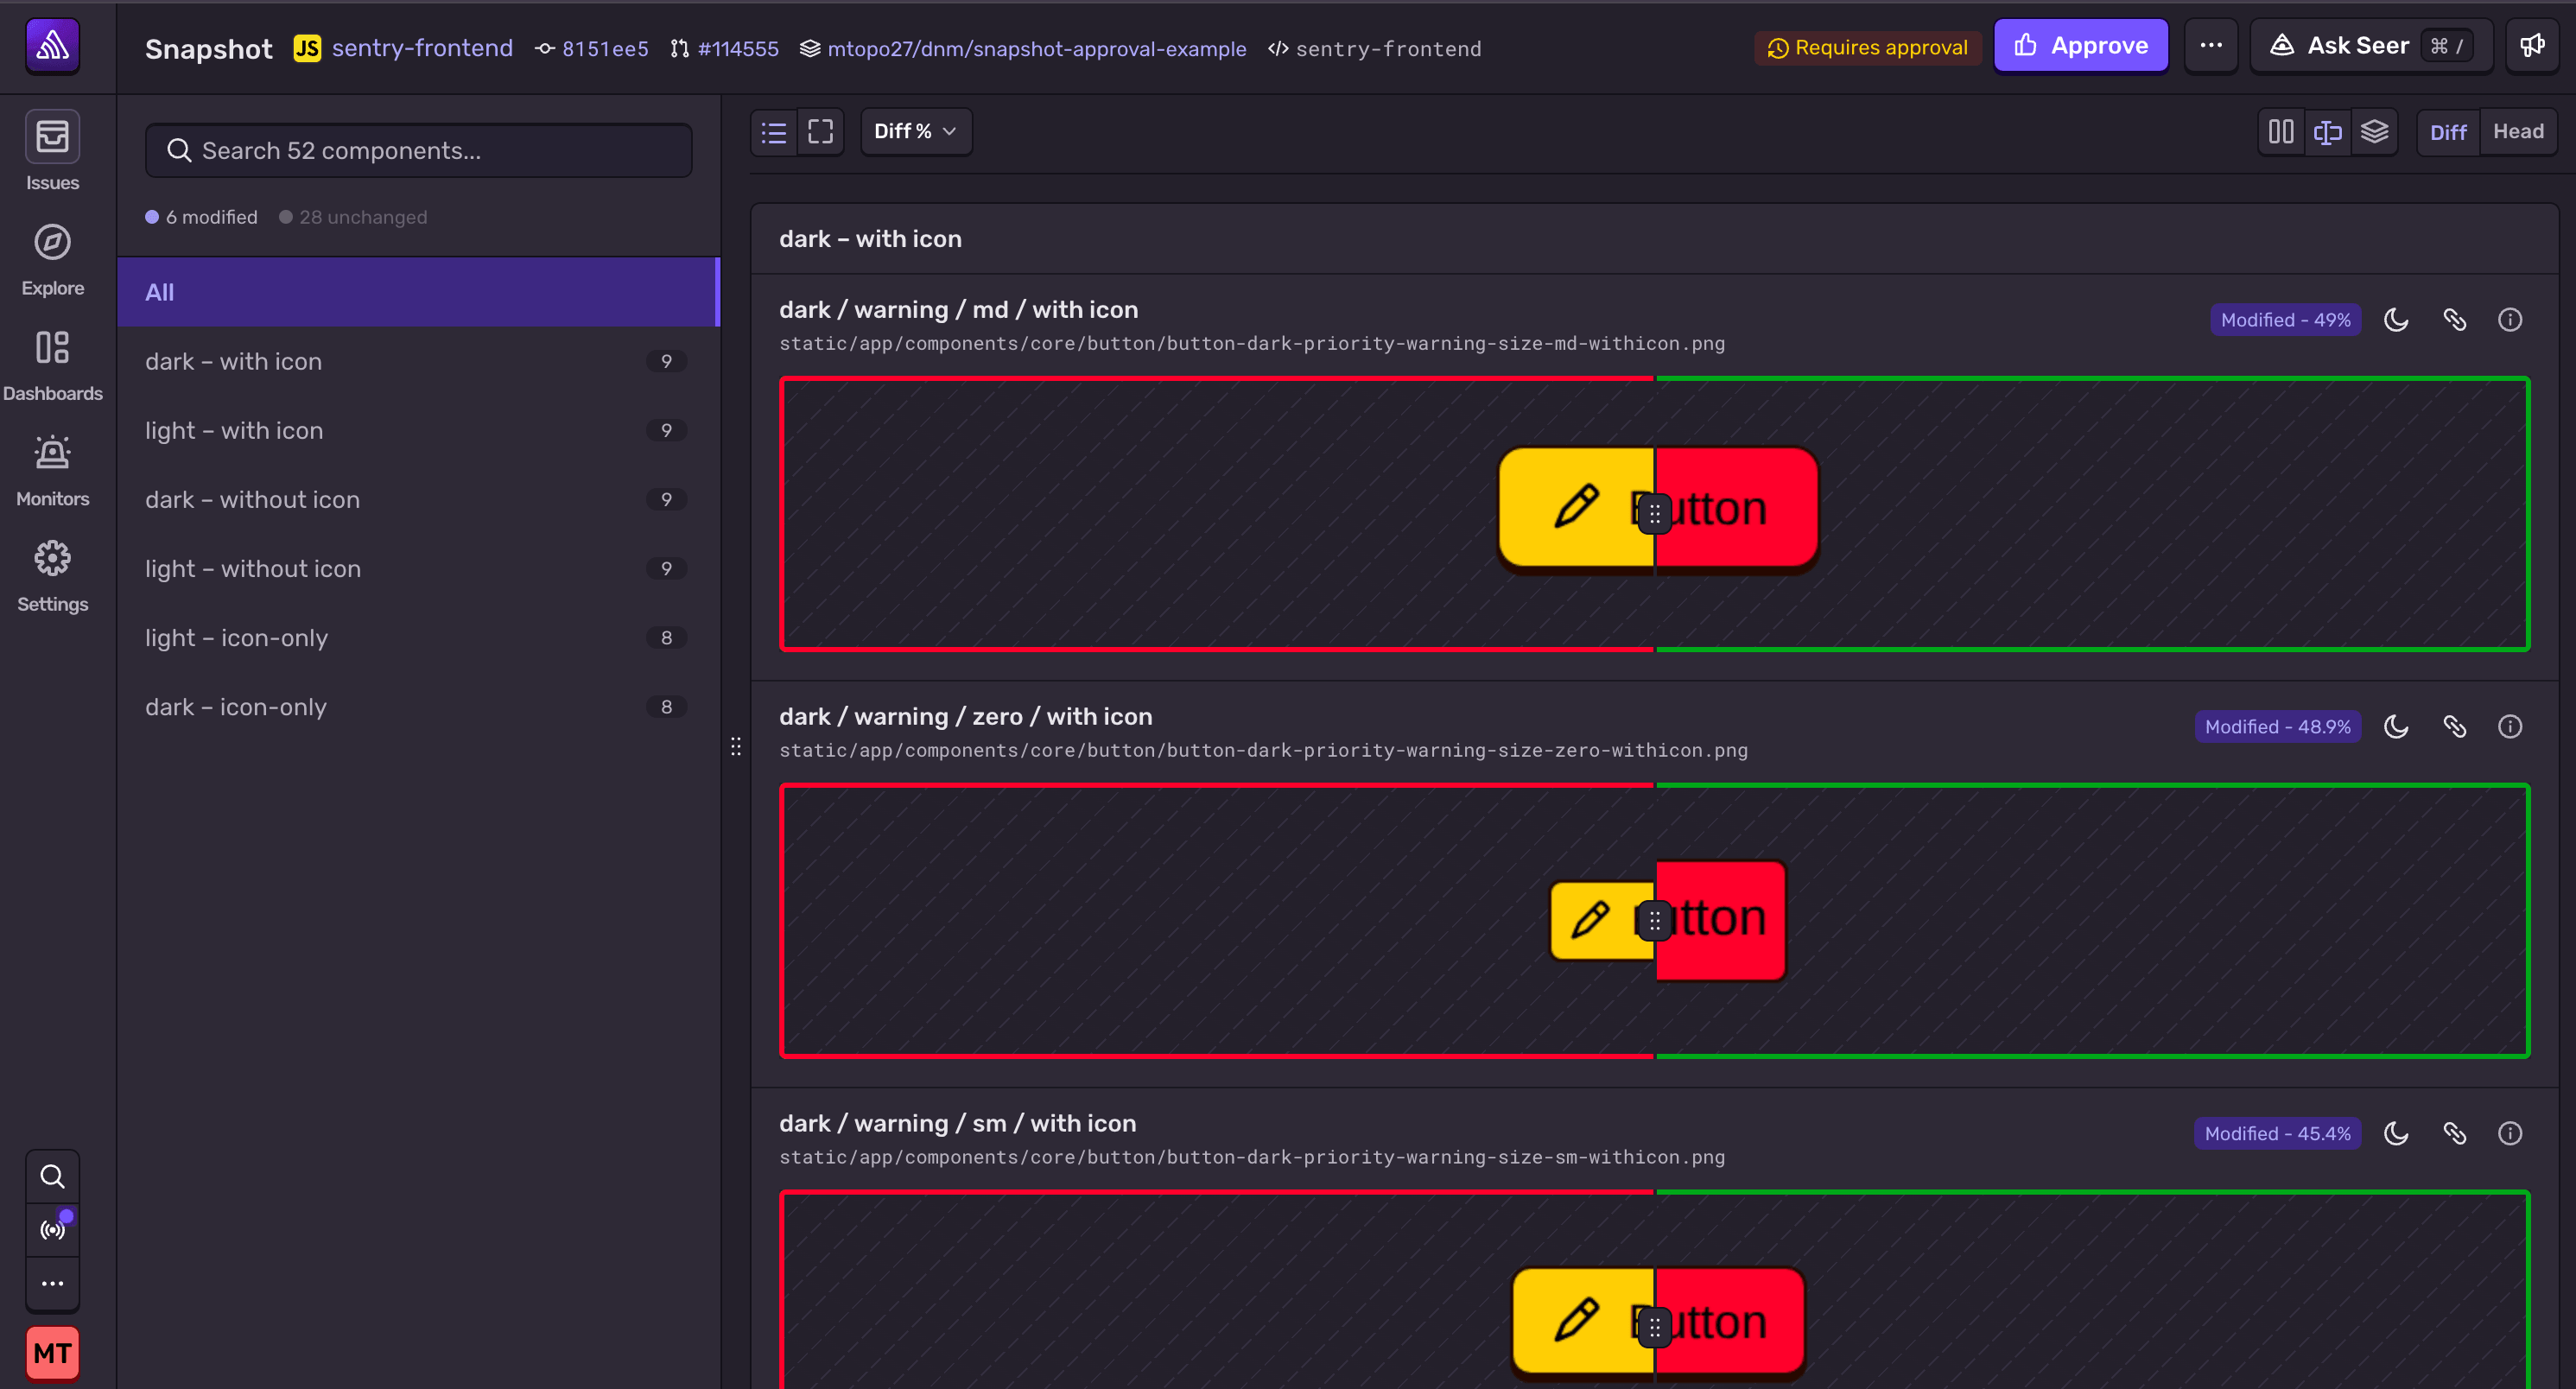Image resolution: width=2576 pixels, height=1389 pixels.
Task: Open Dashboards in sidebar
Action: click(x=52, y=365)
